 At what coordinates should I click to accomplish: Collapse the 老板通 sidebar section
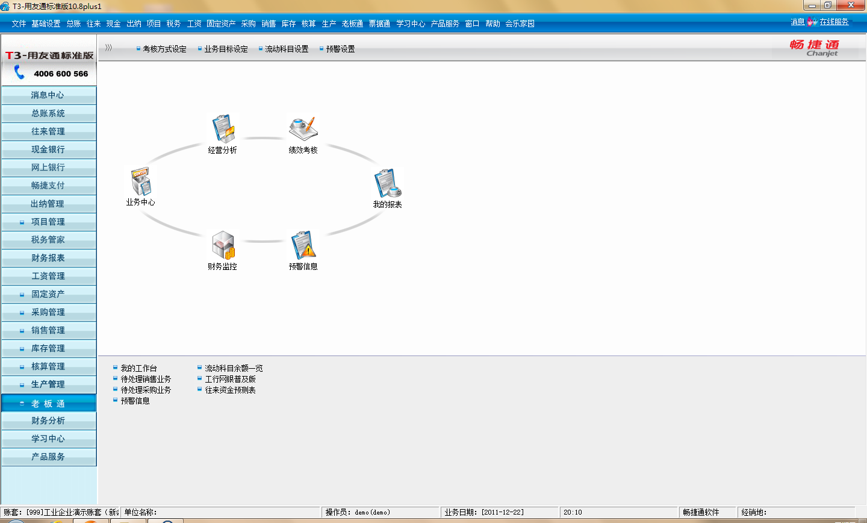coord(22,404)
